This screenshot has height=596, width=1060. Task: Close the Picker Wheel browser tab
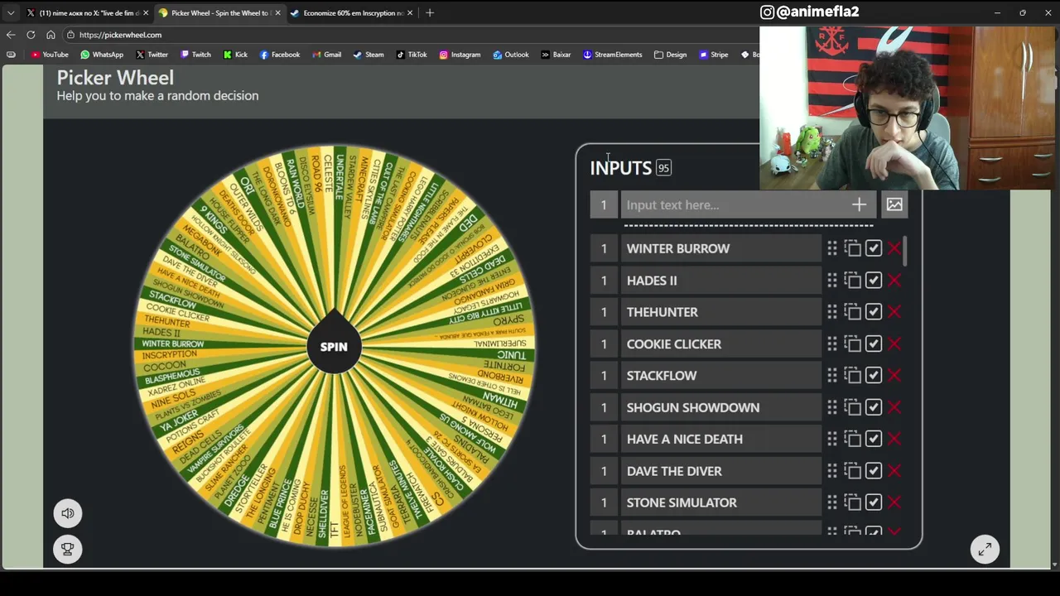coord(277,12)
